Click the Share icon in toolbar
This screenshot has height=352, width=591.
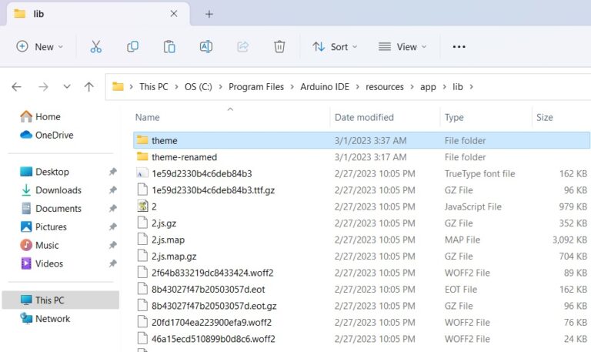(x=242, y=47)
